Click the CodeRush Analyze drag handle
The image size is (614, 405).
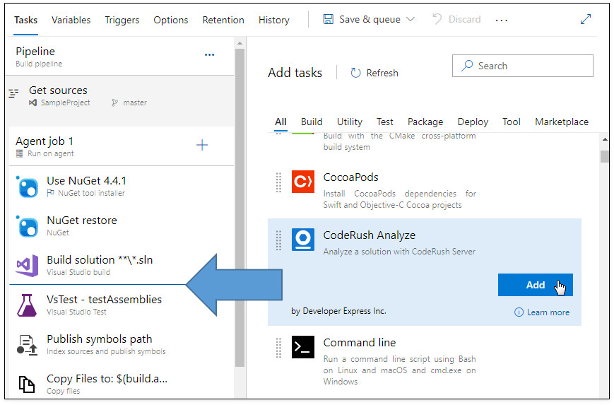click(x=278, y=240)
